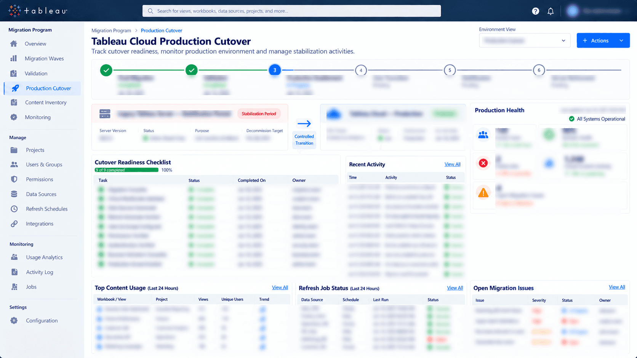This screenshot has height=358, width=637.
Task: Click the Migration Program breadcrumb
Action: click(x=111, y=30)
